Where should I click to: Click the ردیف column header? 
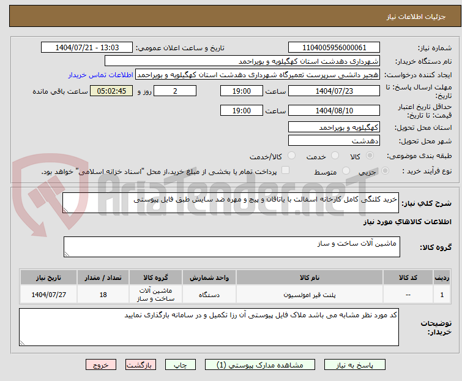442,277
